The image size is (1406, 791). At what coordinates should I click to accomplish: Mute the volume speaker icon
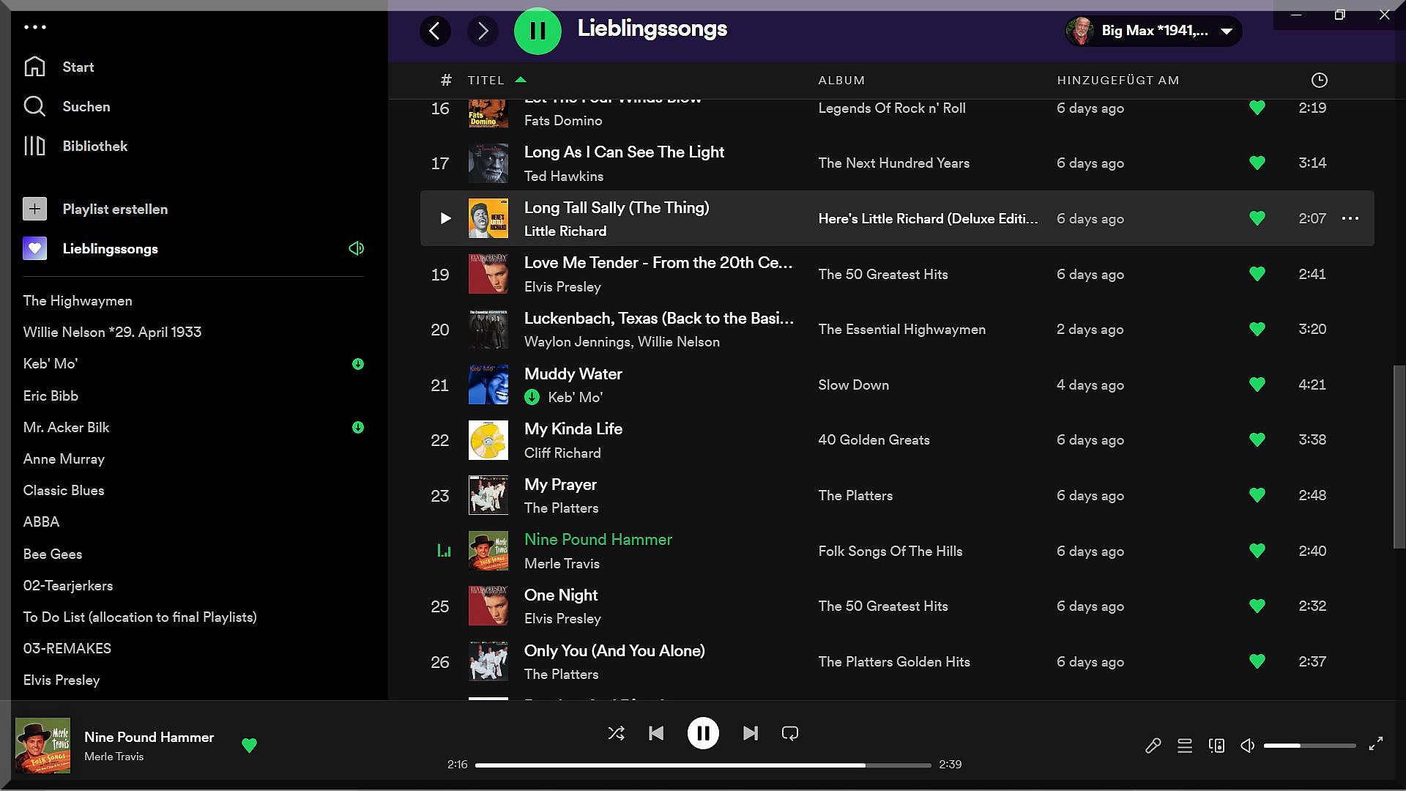(1247, 746)
